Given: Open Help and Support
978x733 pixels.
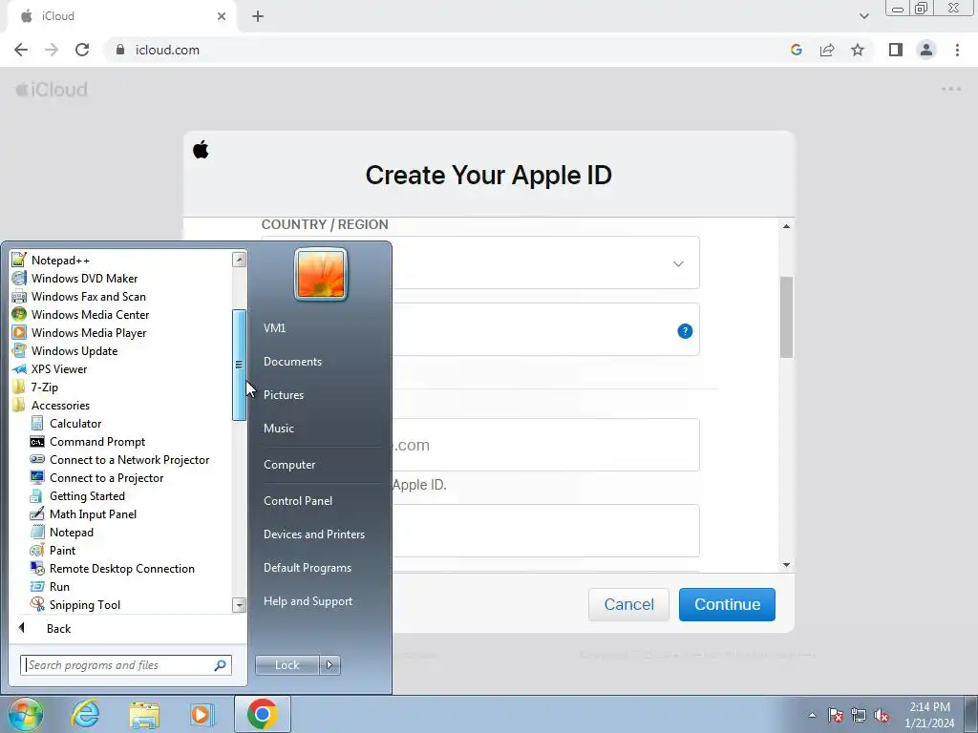Looking at the screenshot, I should coord(308,601).
